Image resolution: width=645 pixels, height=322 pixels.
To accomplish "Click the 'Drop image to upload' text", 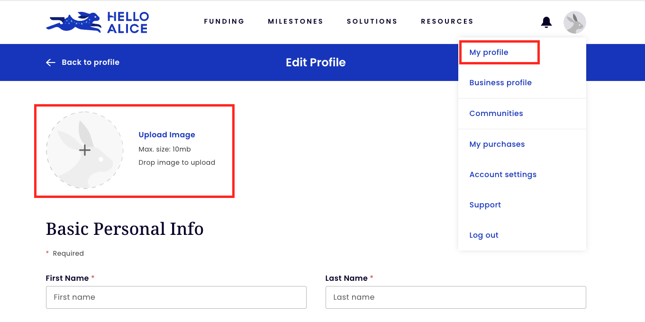I will 177,162.
